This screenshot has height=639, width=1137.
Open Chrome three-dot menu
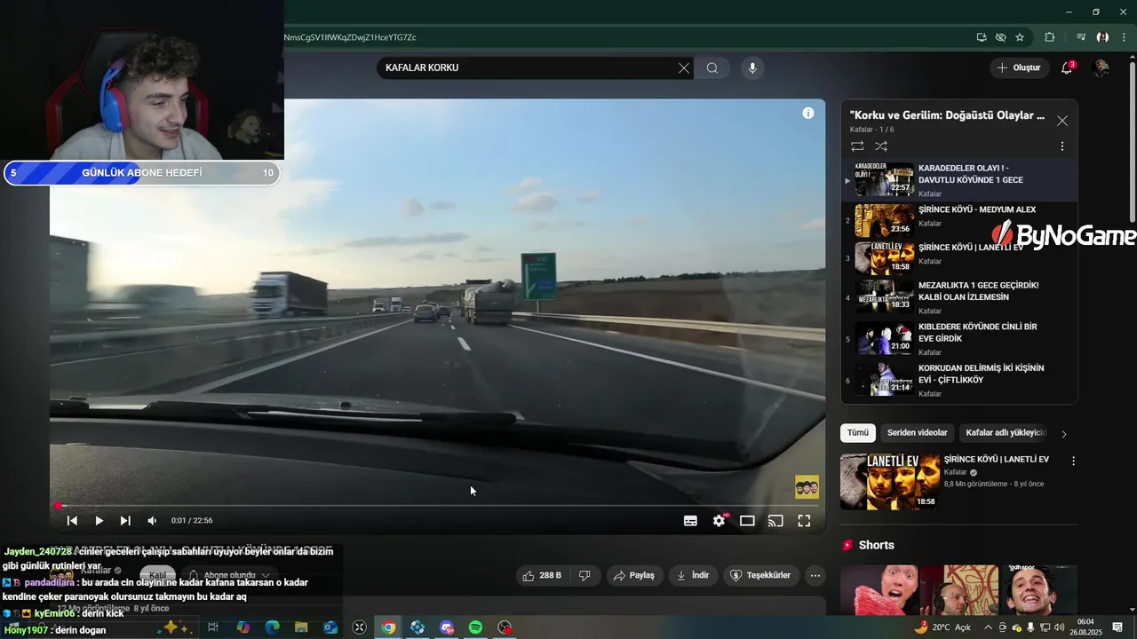1124,37
